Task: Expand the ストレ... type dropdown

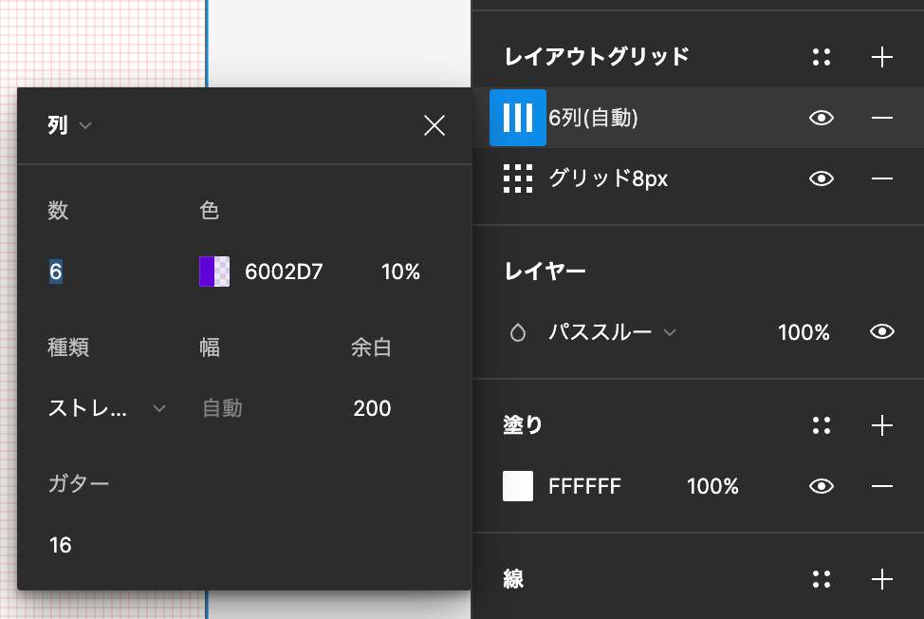Action: tap(106, 408)
